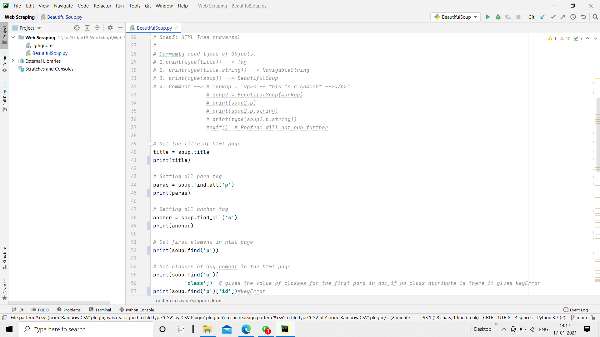
Task: Open the Terminal tab
Action: point(100,310)
